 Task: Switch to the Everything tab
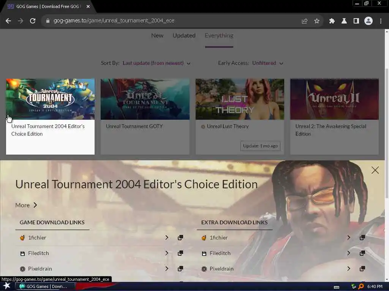tap(219, 36)
